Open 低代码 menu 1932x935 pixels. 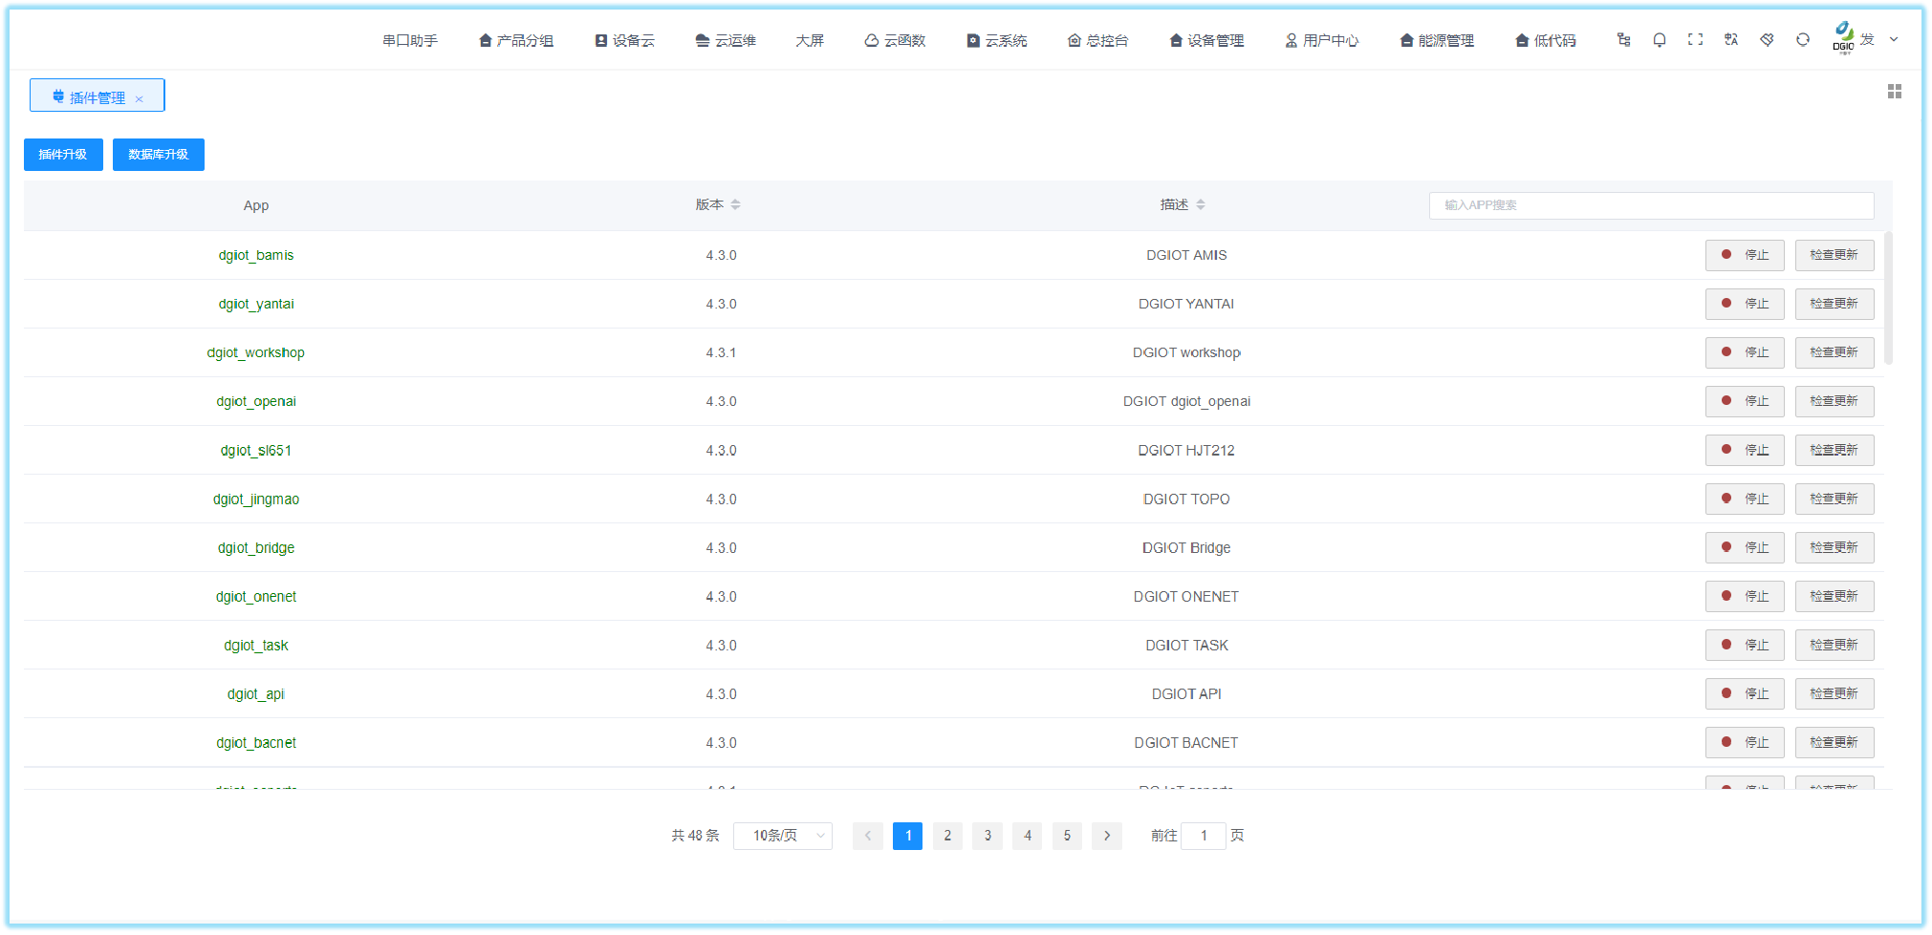click(1546, 40)
